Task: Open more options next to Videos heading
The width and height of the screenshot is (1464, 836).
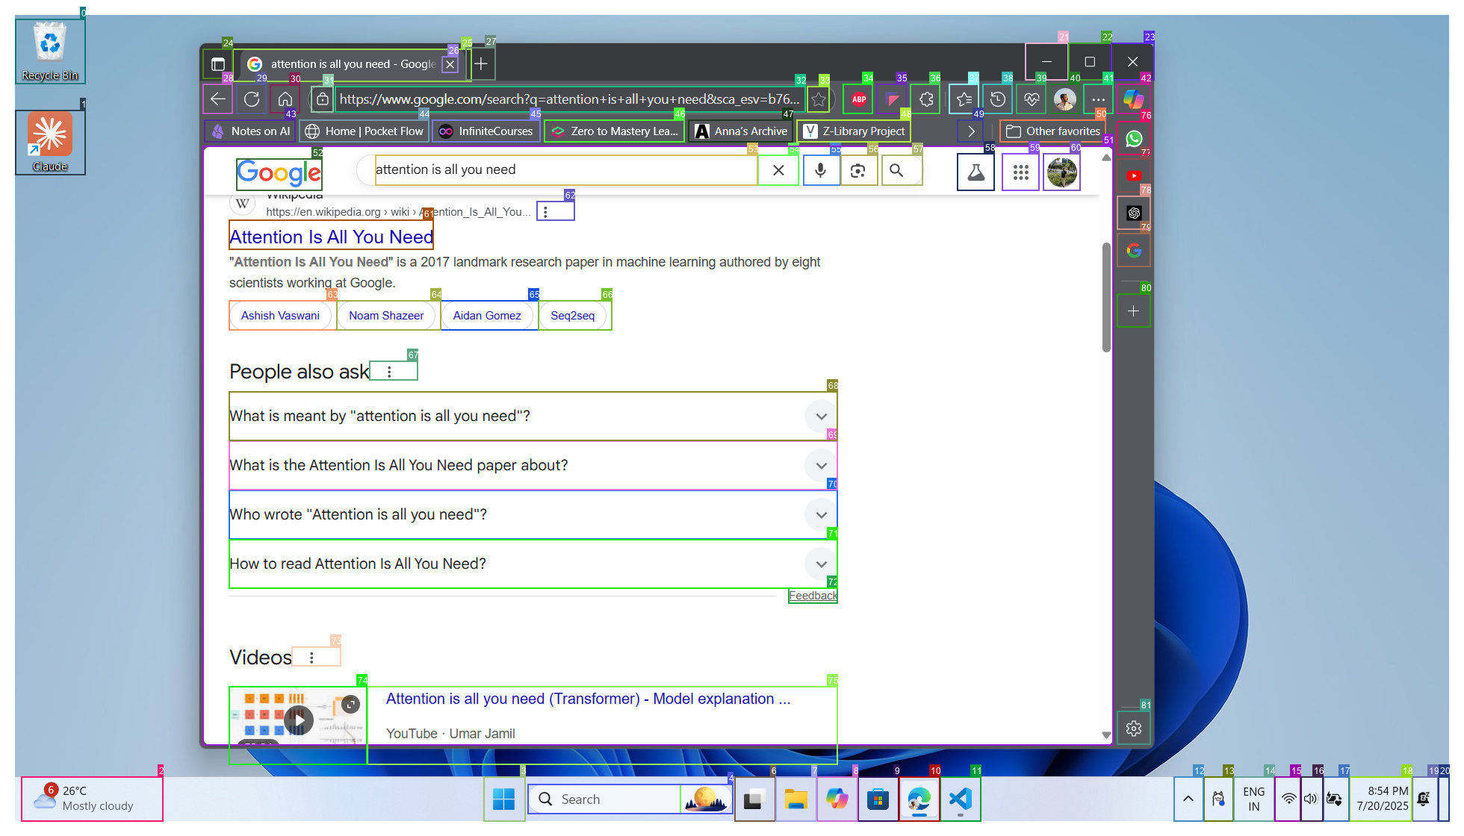Action: [311, 657]
